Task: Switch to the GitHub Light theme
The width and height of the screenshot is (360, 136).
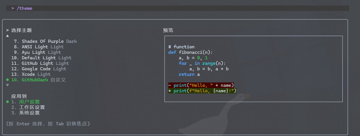Action: [x=45, y=63]
